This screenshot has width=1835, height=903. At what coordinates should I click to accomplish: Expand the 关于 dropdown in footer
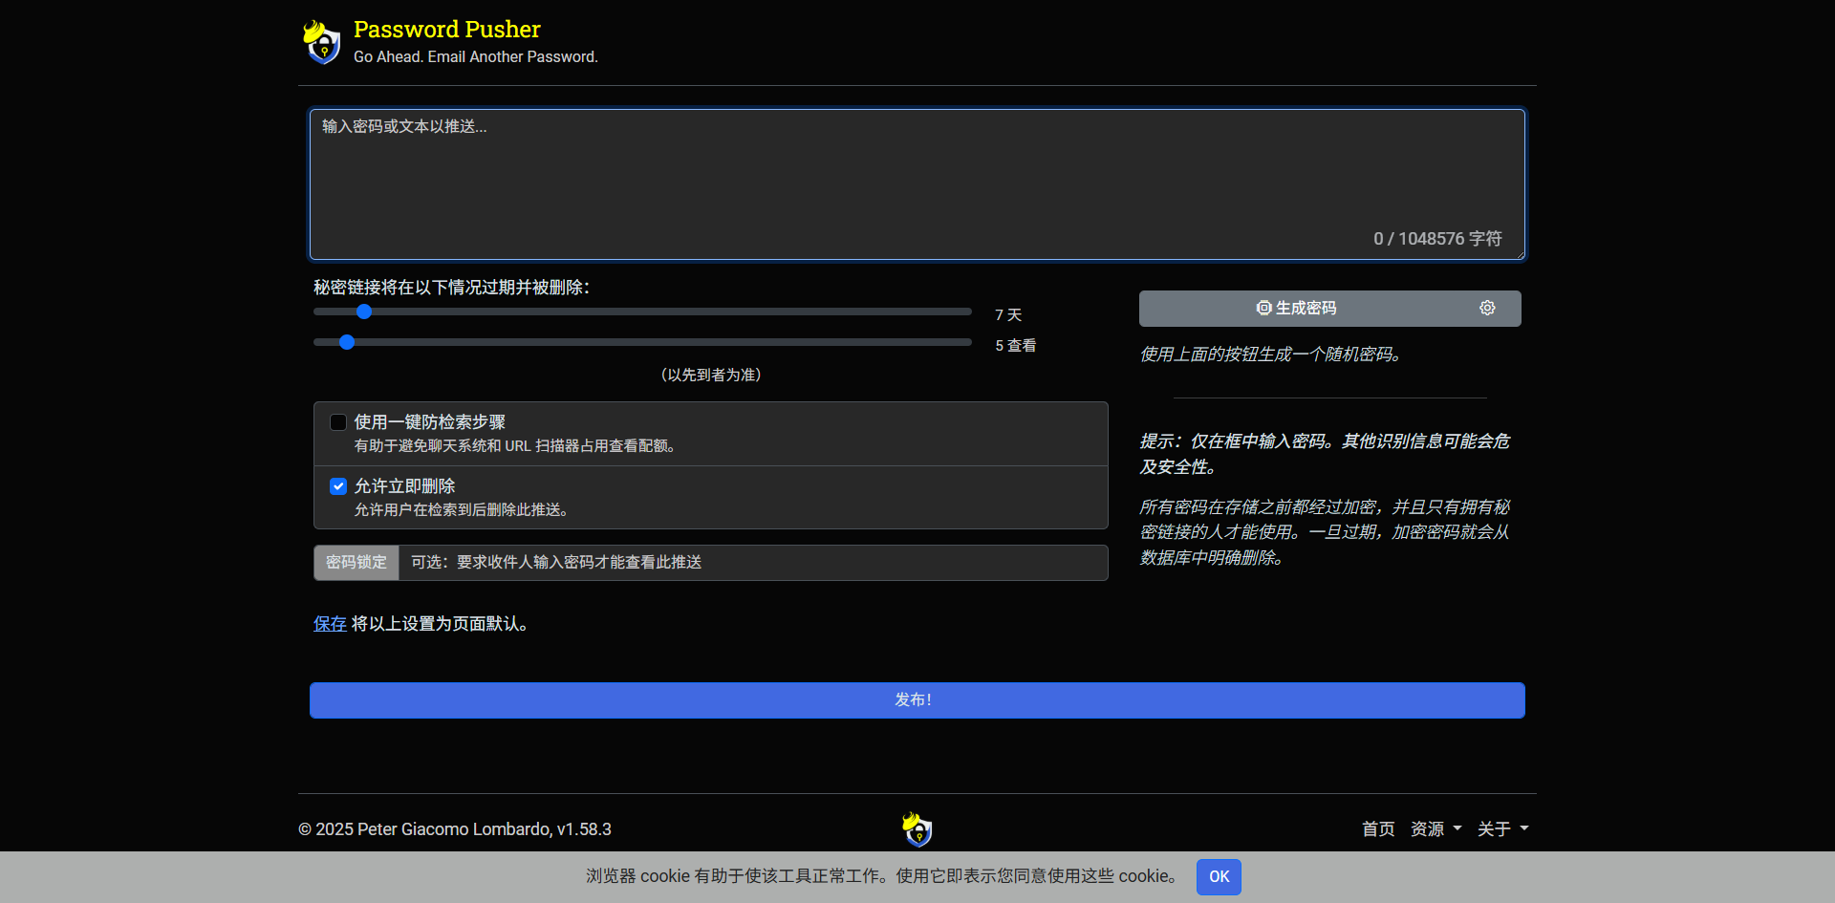tap(1502, 829)
